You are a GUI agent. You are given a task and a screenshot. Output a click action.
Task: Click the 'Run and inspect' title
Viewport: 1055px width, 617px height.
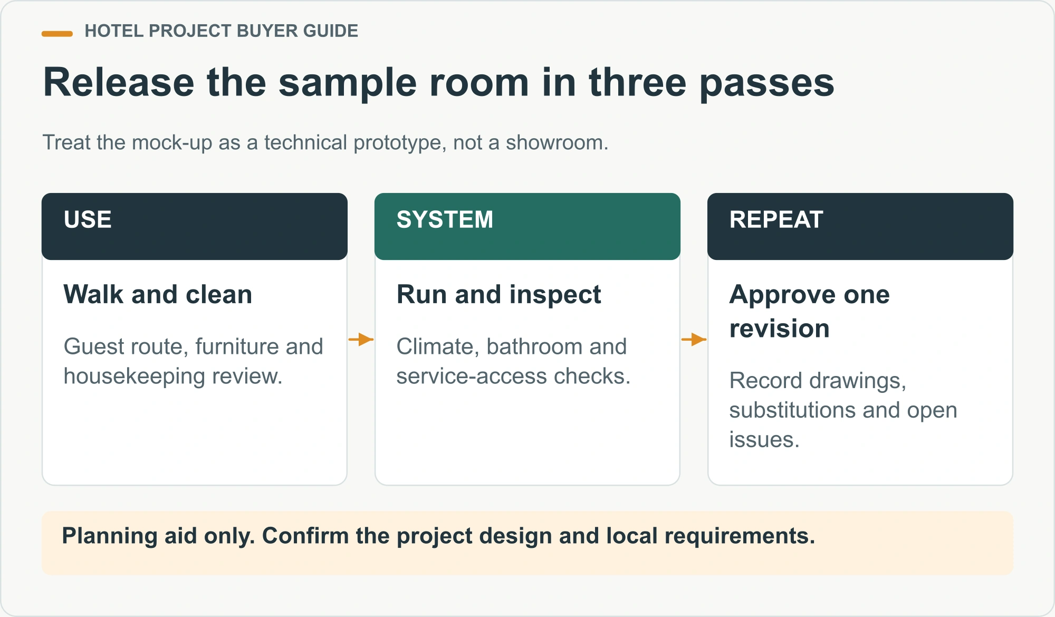(x=498, y=295)
